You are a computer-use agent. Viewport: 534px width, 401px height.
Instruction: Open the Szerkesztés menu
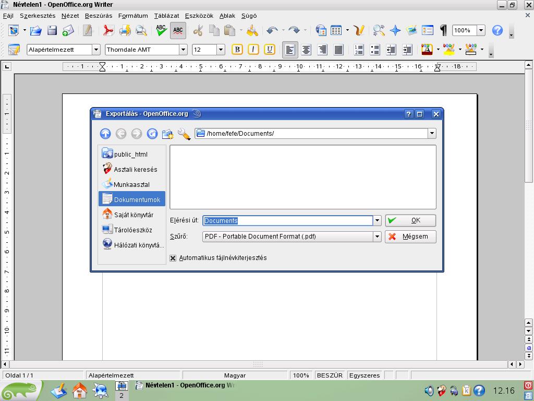tap(38, 16)
